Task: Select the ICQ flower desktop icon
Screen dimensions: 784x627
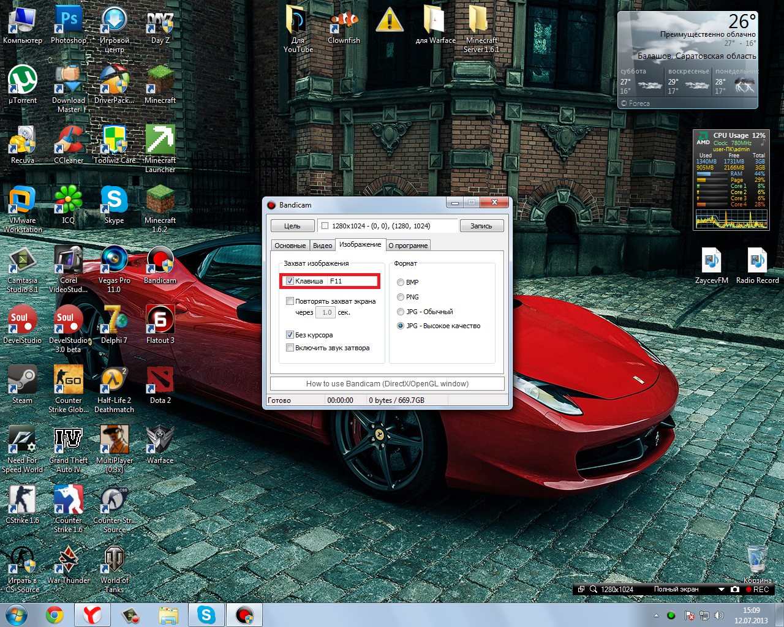Action: click(x=69, y=206)
